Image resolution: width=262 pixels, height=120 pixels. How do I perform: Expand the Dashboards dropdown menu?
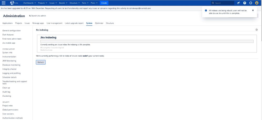[29, 3]
